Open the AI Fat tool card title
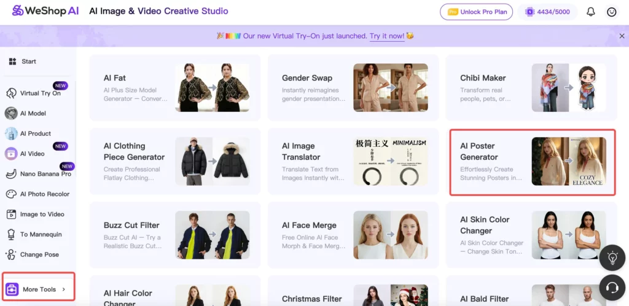 (115, 78)
